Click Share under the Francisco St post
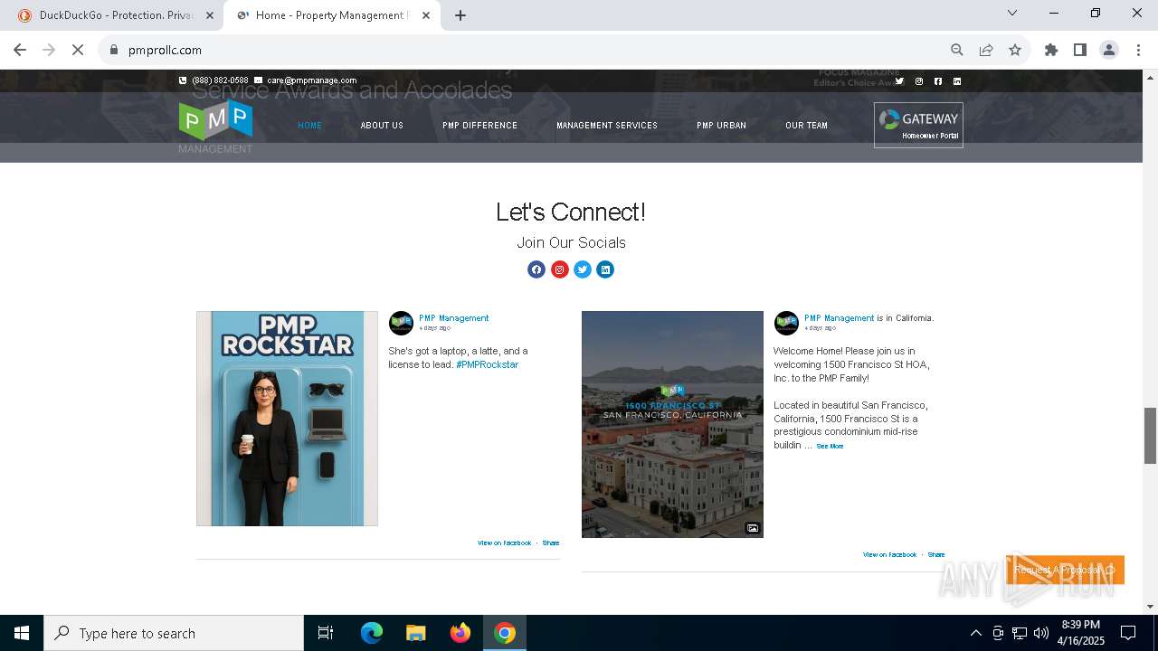Image resolution: width=1158 pixels, height=651 pixels. point(936,555)
